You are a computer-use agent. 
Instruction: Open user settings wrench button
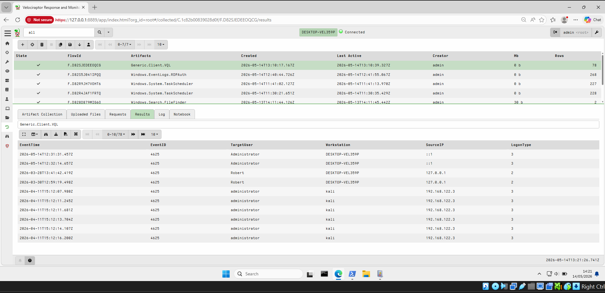597,32
